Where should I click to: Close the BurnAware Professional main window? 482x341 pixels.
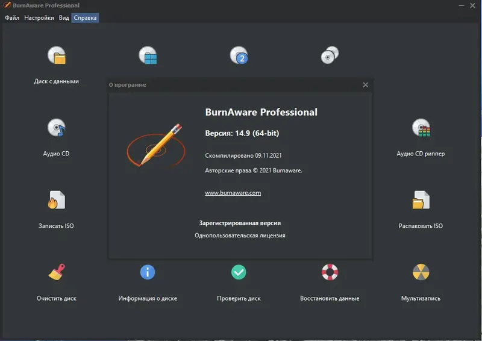tap(472, 5)
